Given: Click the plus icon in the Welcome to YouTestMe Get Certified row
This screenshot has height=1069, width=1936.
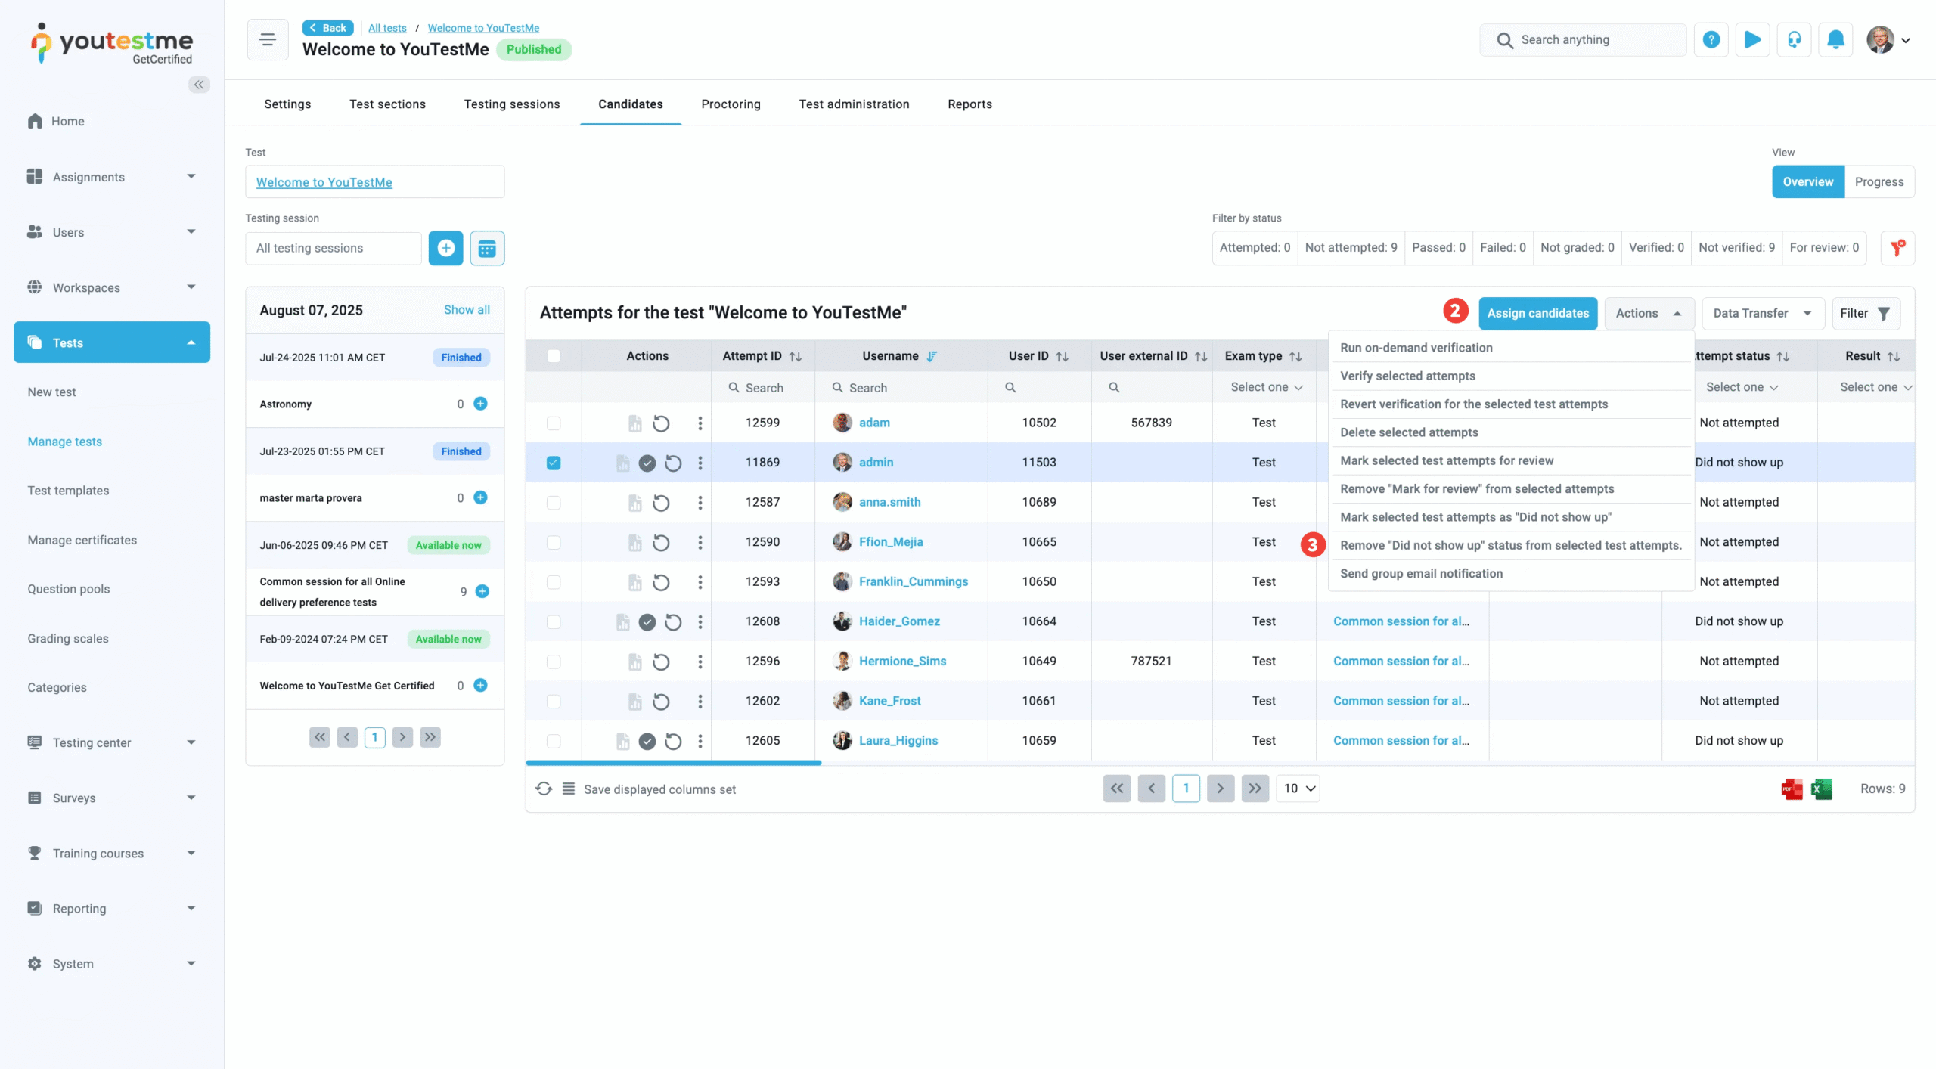Looking at the screenshot, I should (x=480, y=685).
